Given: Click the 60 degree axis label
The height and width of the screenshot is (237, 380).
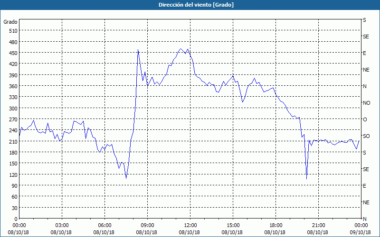Looking at the screenshot, I should (x=15, y=197).
